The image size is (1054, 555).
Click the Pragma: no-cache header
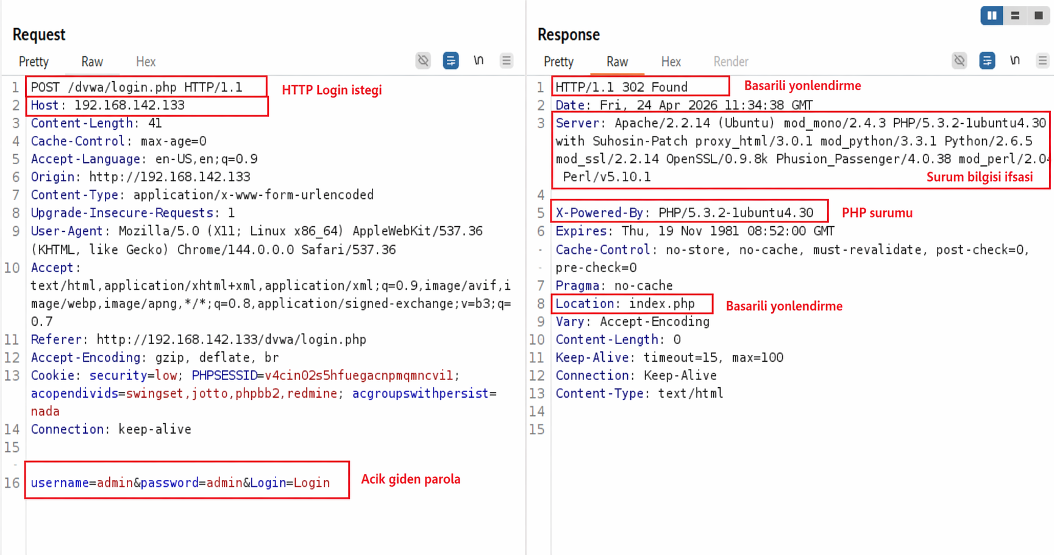(614, 285)
